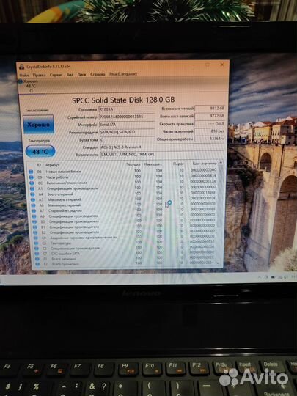Image resolution: width=297 pixels, height=396 pixels.
Task: Click the standard field ACS-3
Action: [162, 147]
